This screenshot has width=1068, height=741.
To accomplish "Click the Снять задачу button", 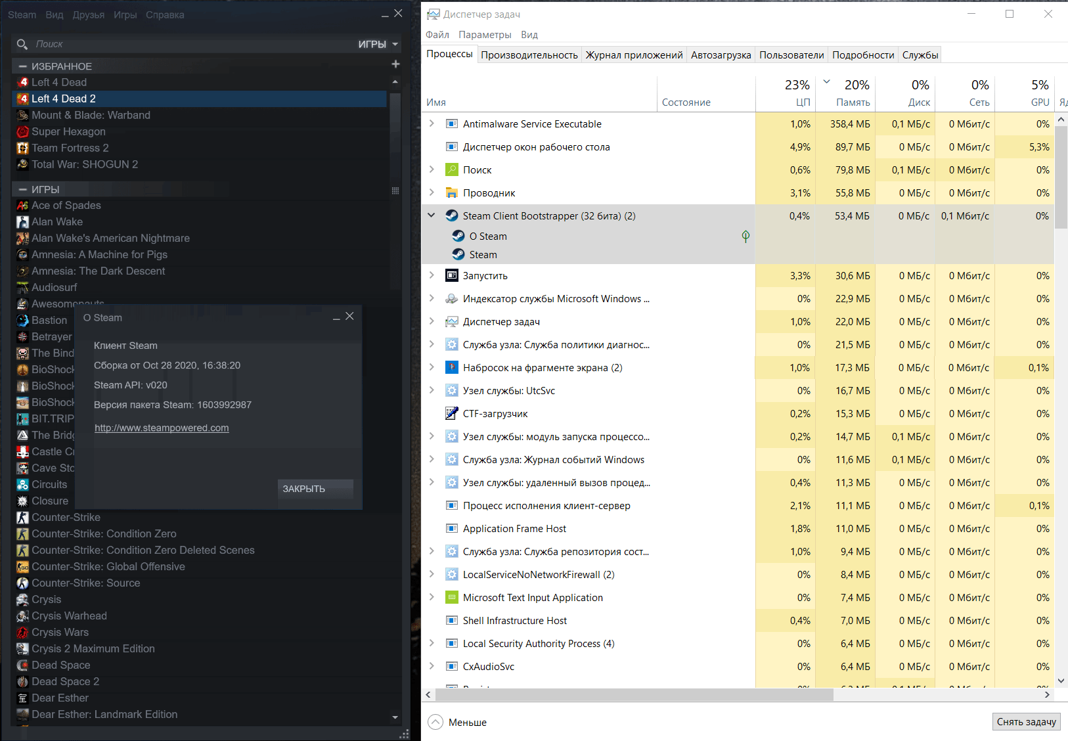I will point(1026,721).
